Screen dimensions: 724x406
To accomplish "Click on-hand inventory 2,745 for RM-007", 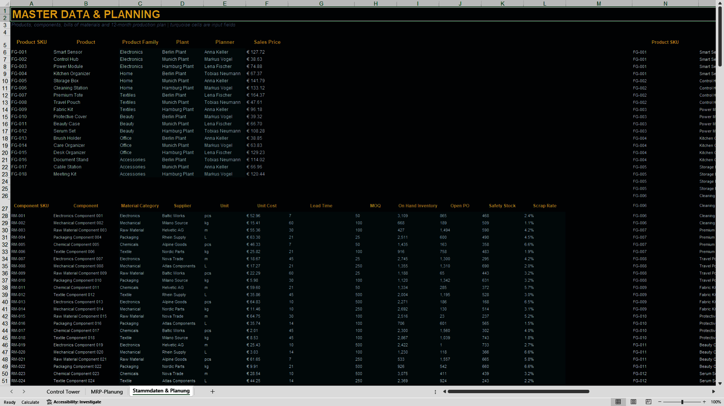I will click(417, 259).
